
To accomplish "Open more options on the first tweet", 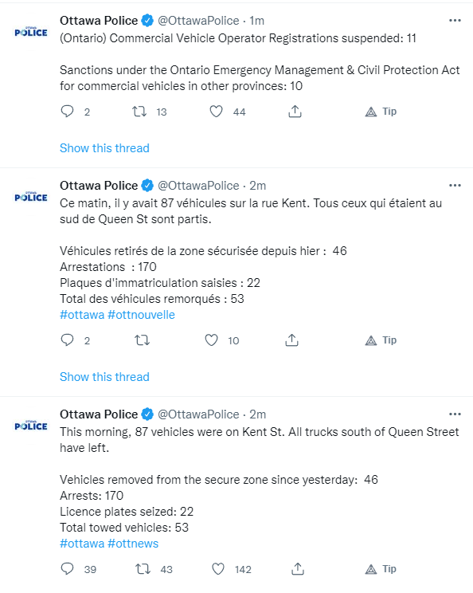I will 455,21.
